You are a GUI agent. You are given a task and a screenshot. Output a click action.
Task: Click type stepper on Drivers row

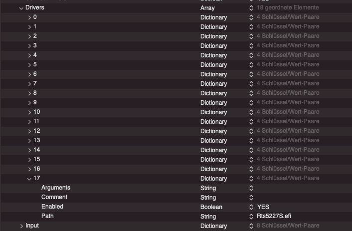pyautogui.click(x=251, y=8)
